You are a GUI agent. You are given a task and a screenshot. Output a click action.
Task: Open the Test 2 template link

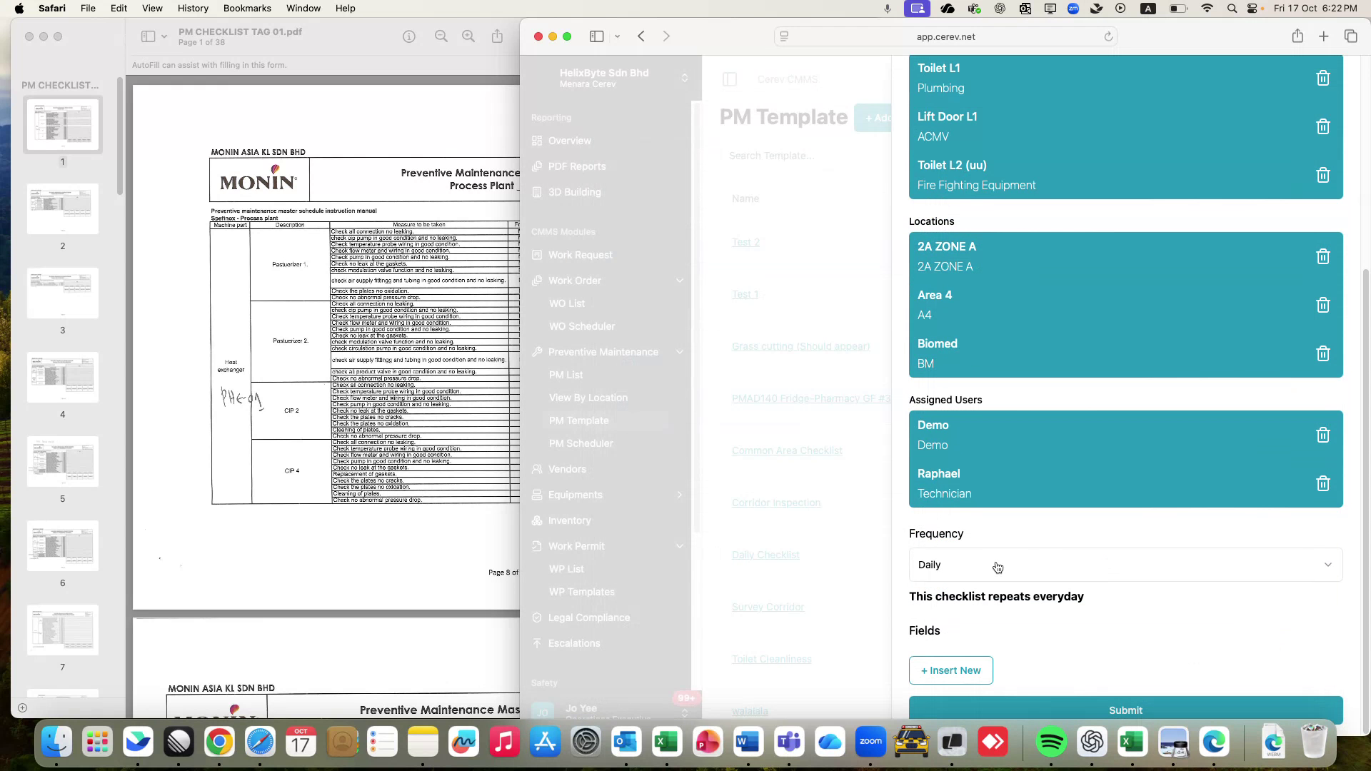tap(745, 242)
